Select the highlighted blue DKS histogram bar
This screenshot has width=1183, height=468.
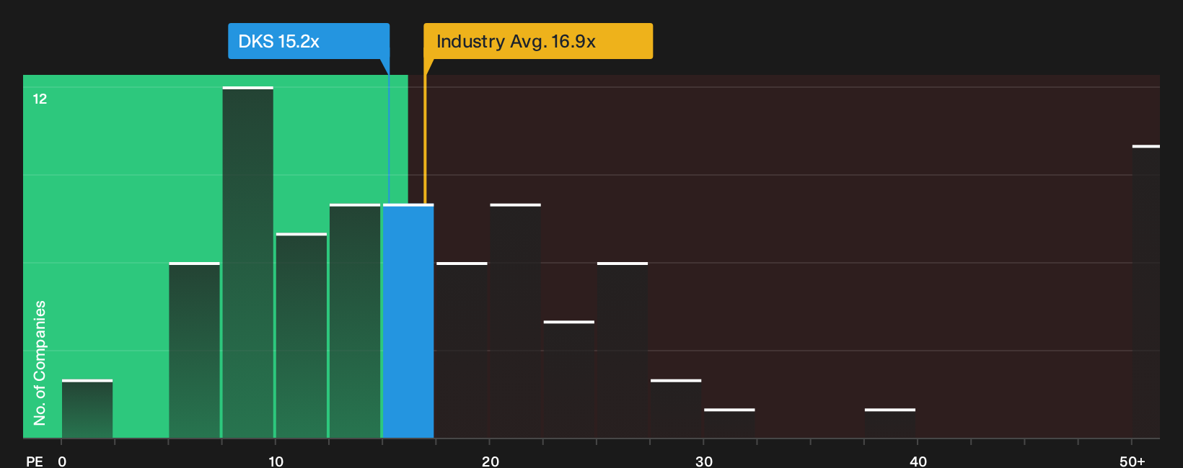pyautogui.click(x=408, y=321)
